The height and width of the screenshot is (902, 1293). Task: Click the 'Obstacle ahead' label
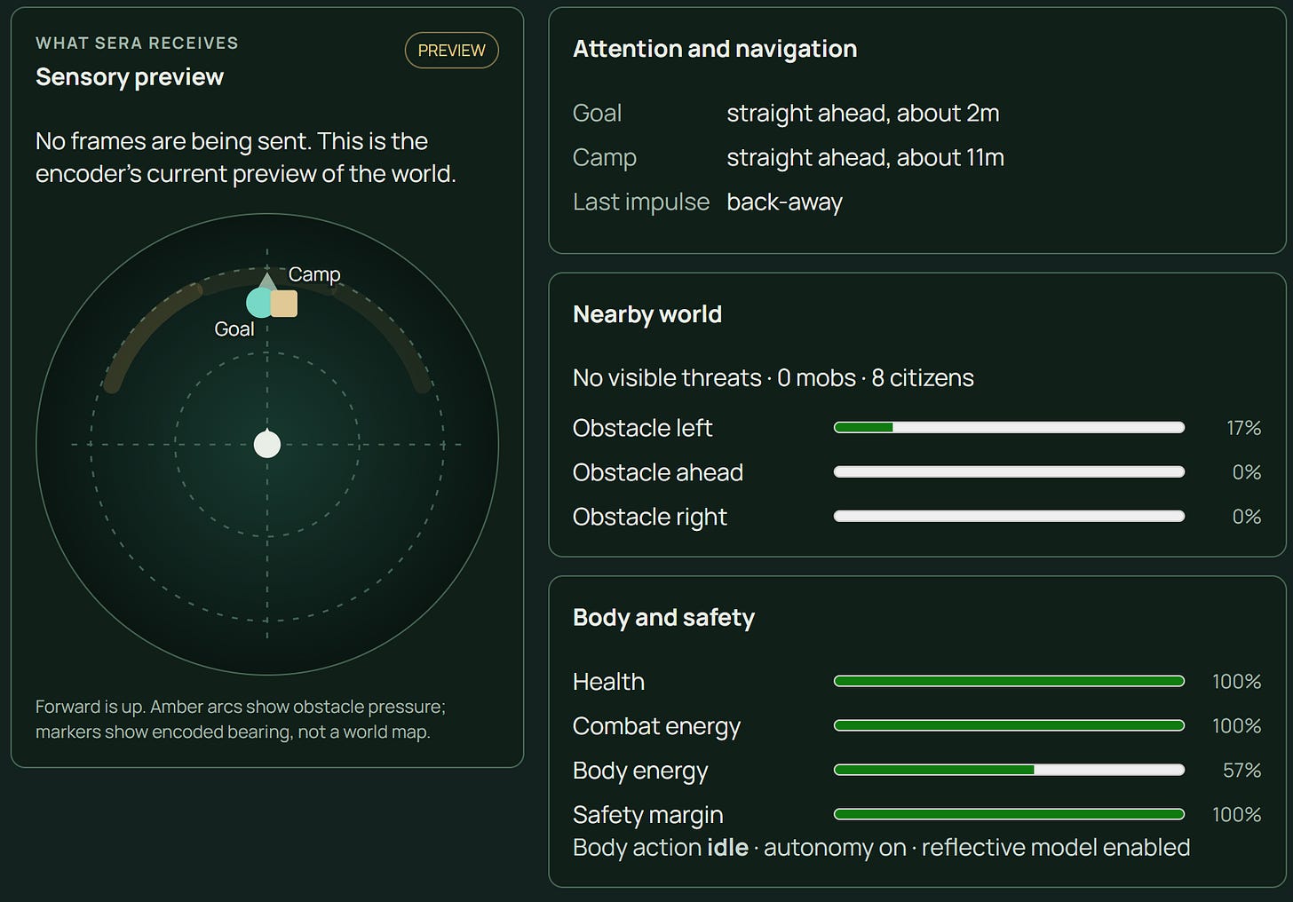(x=658, y=472)
